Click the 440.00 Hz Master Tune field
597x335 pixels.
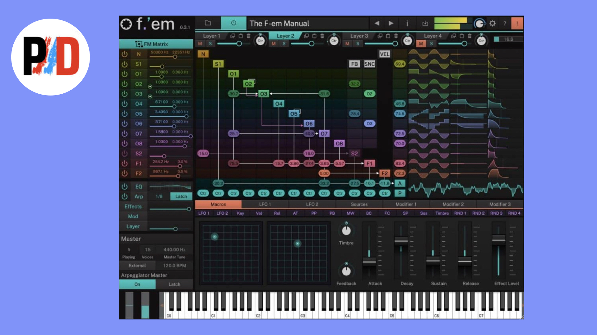[x=174, y=249]
